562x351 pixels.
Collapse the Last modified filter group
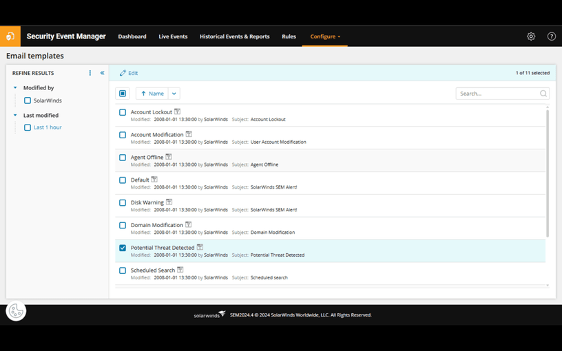click(15, 115)
